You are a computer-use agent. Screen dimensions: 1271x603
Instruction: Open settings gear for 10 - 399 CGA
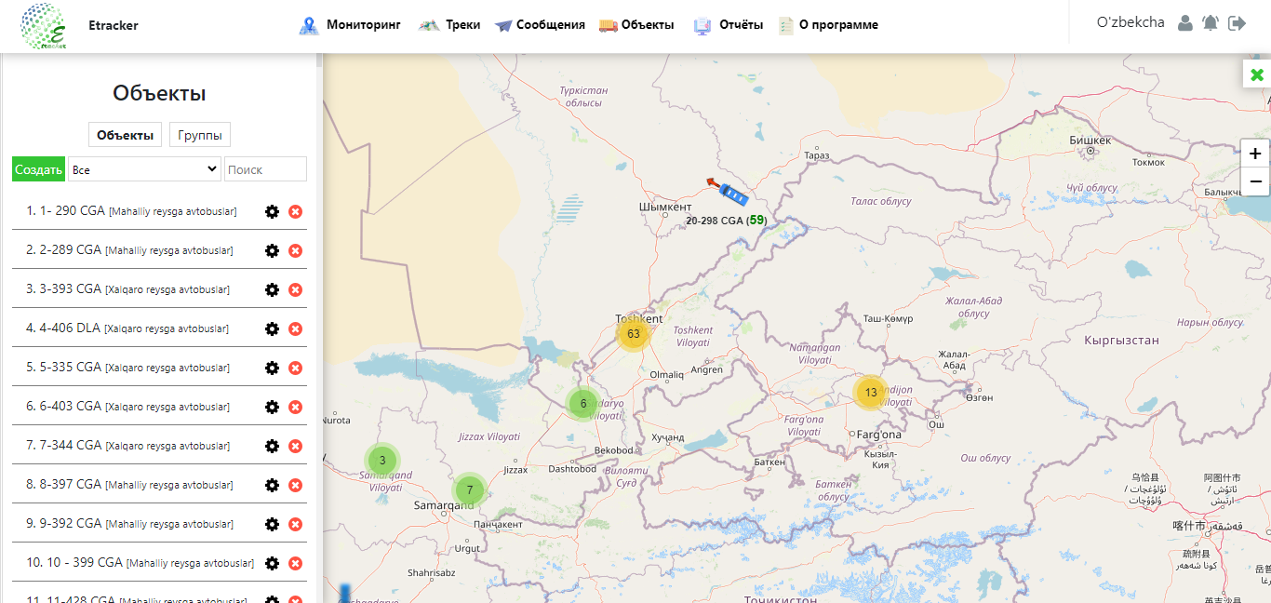(x=272, y=563)
